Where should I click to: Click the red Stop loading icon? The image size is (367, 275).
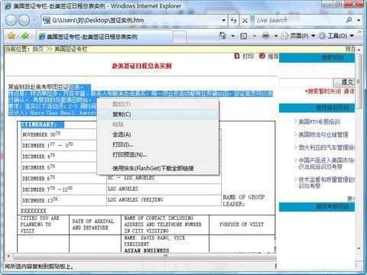[245, 21]
